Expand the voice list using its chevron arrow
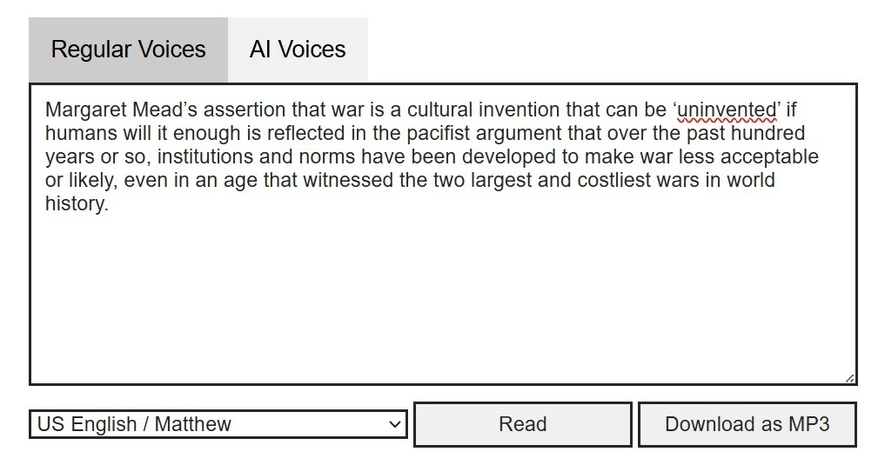 click(395, 424)
